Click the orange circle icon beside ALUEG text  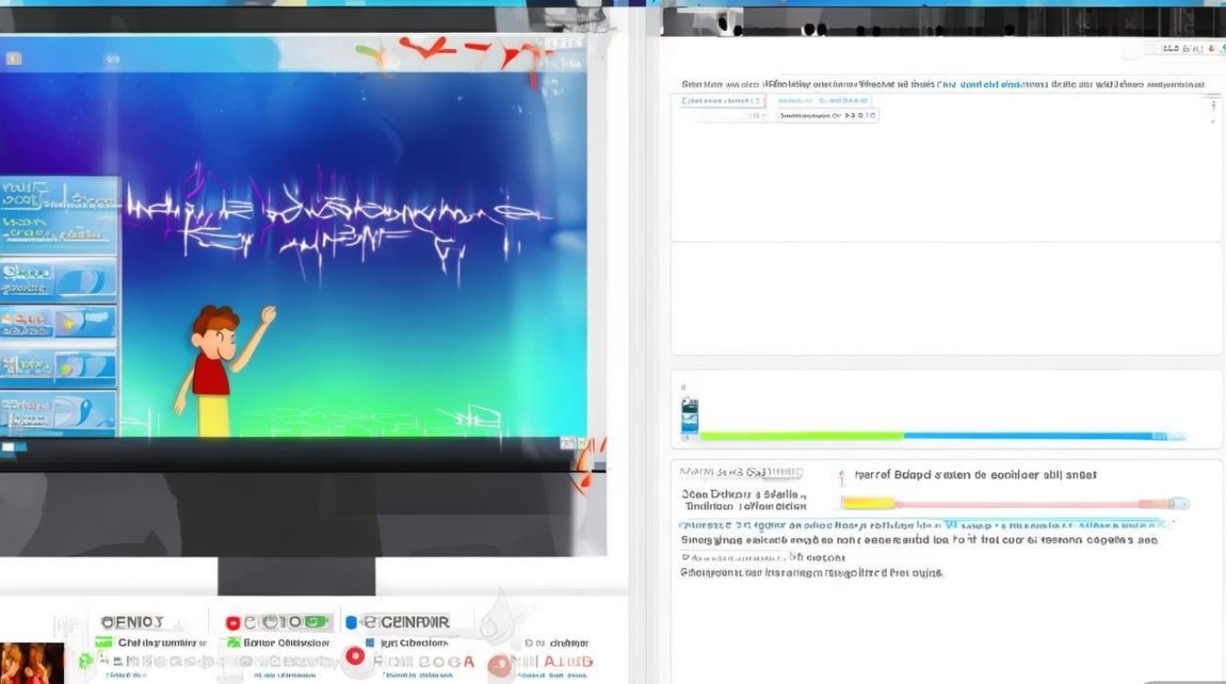click(x=499, y=664)
